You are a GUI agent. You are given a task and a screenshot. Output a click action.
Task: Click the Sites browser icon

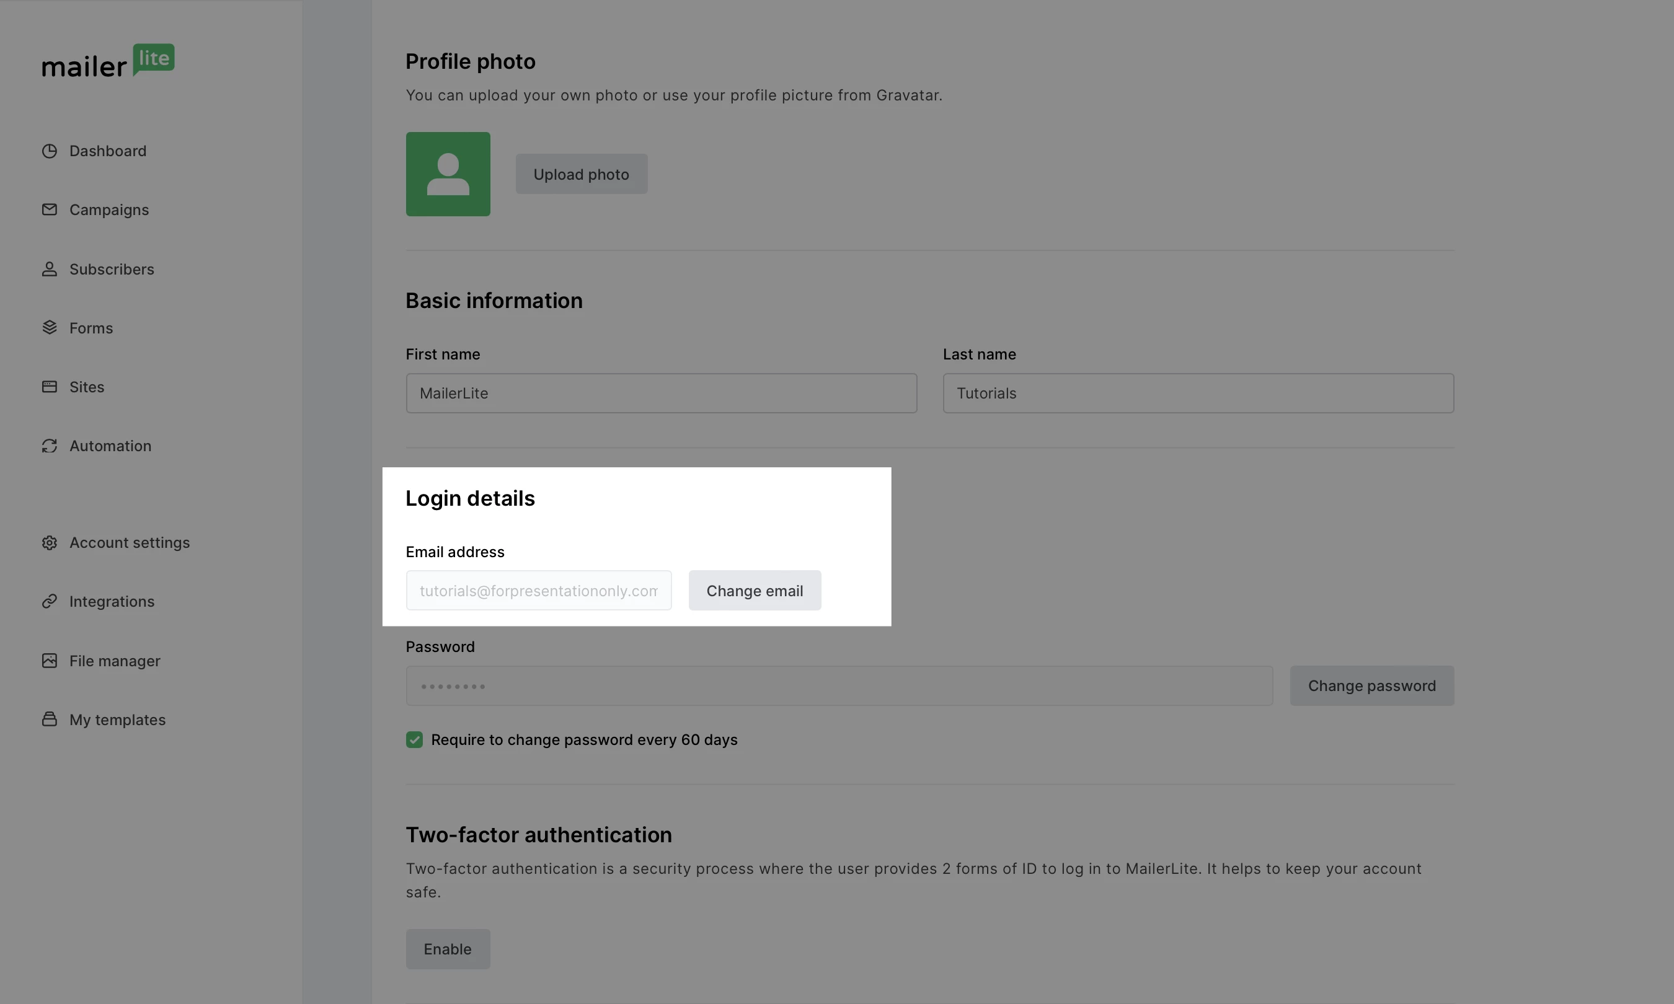coord(50,387)
